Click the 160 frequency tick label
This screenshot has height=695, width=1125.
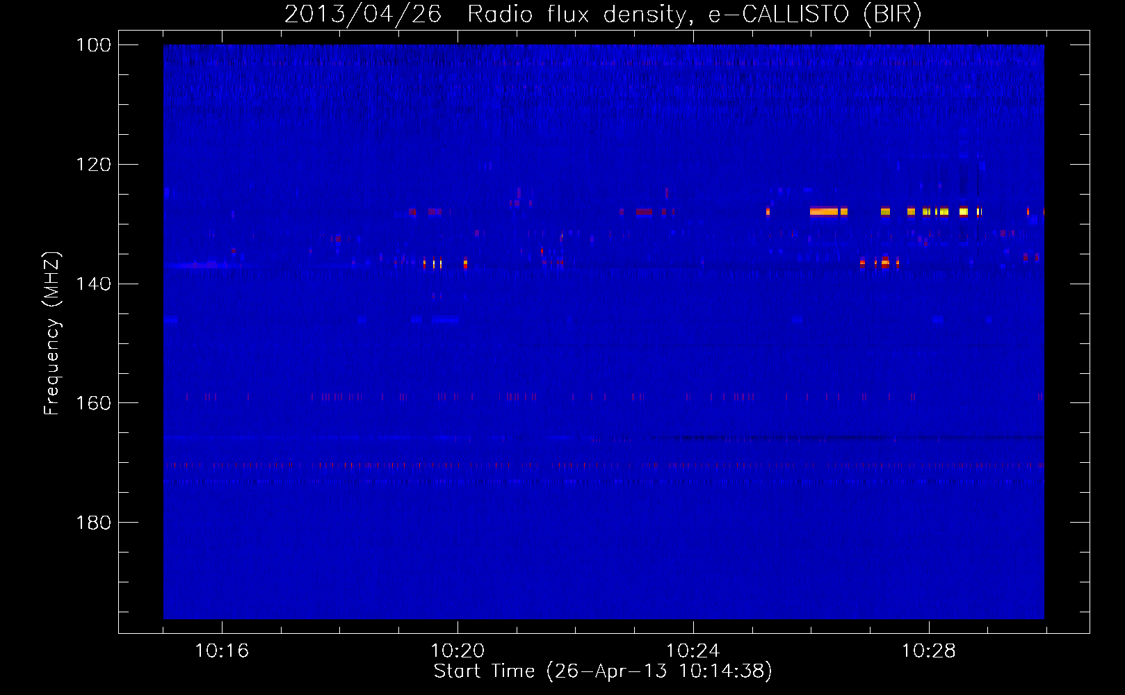point(93,403)
